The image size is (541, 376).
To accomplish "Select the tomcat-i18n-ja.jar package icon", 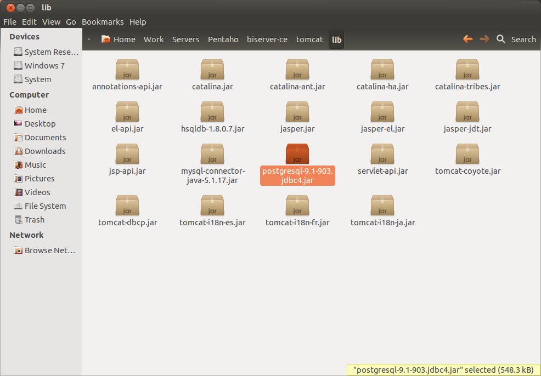I will 382,206.
